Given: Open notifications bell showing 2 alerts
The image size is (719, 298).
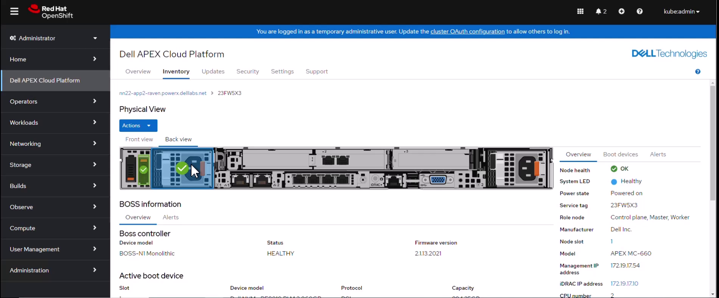Looking at the screenshot, I should tap(601, 11).
